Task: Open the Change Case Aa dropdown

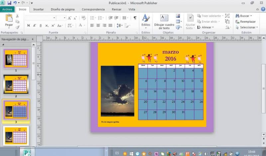Action: 60,26
